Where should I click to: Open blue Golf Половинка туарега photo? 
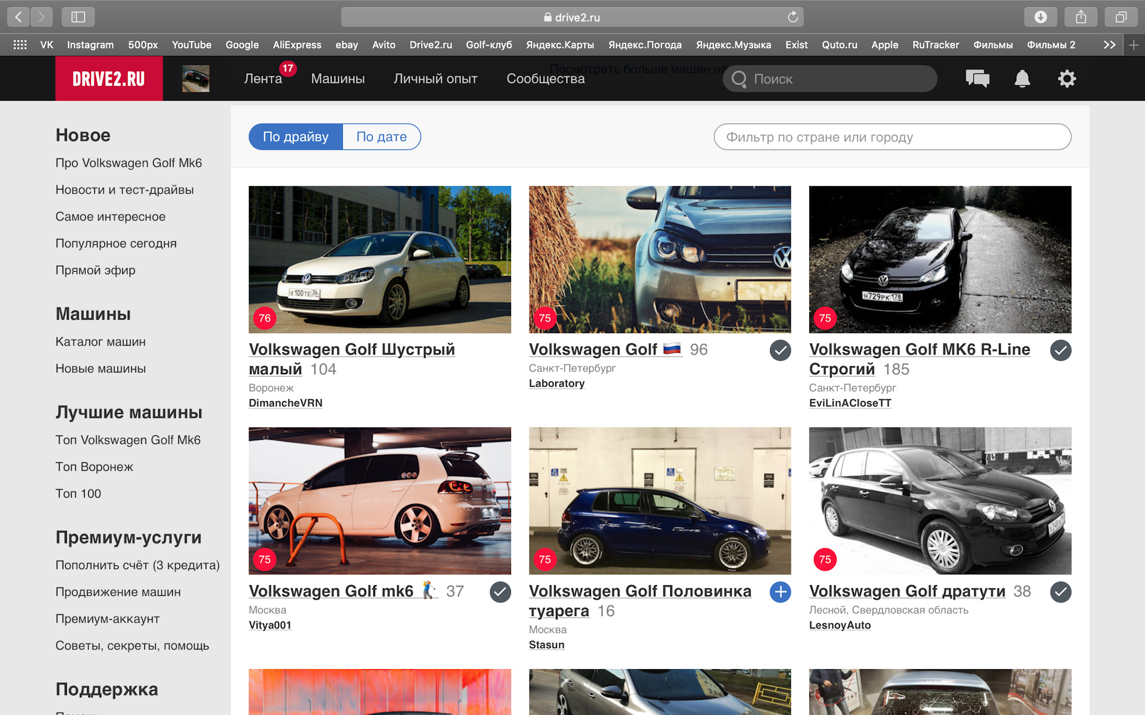click(x=660, y=500)
